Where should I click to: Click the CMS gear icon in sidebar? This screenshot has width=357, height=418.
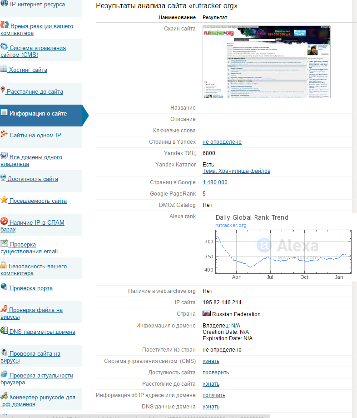(x=4, y=47)
